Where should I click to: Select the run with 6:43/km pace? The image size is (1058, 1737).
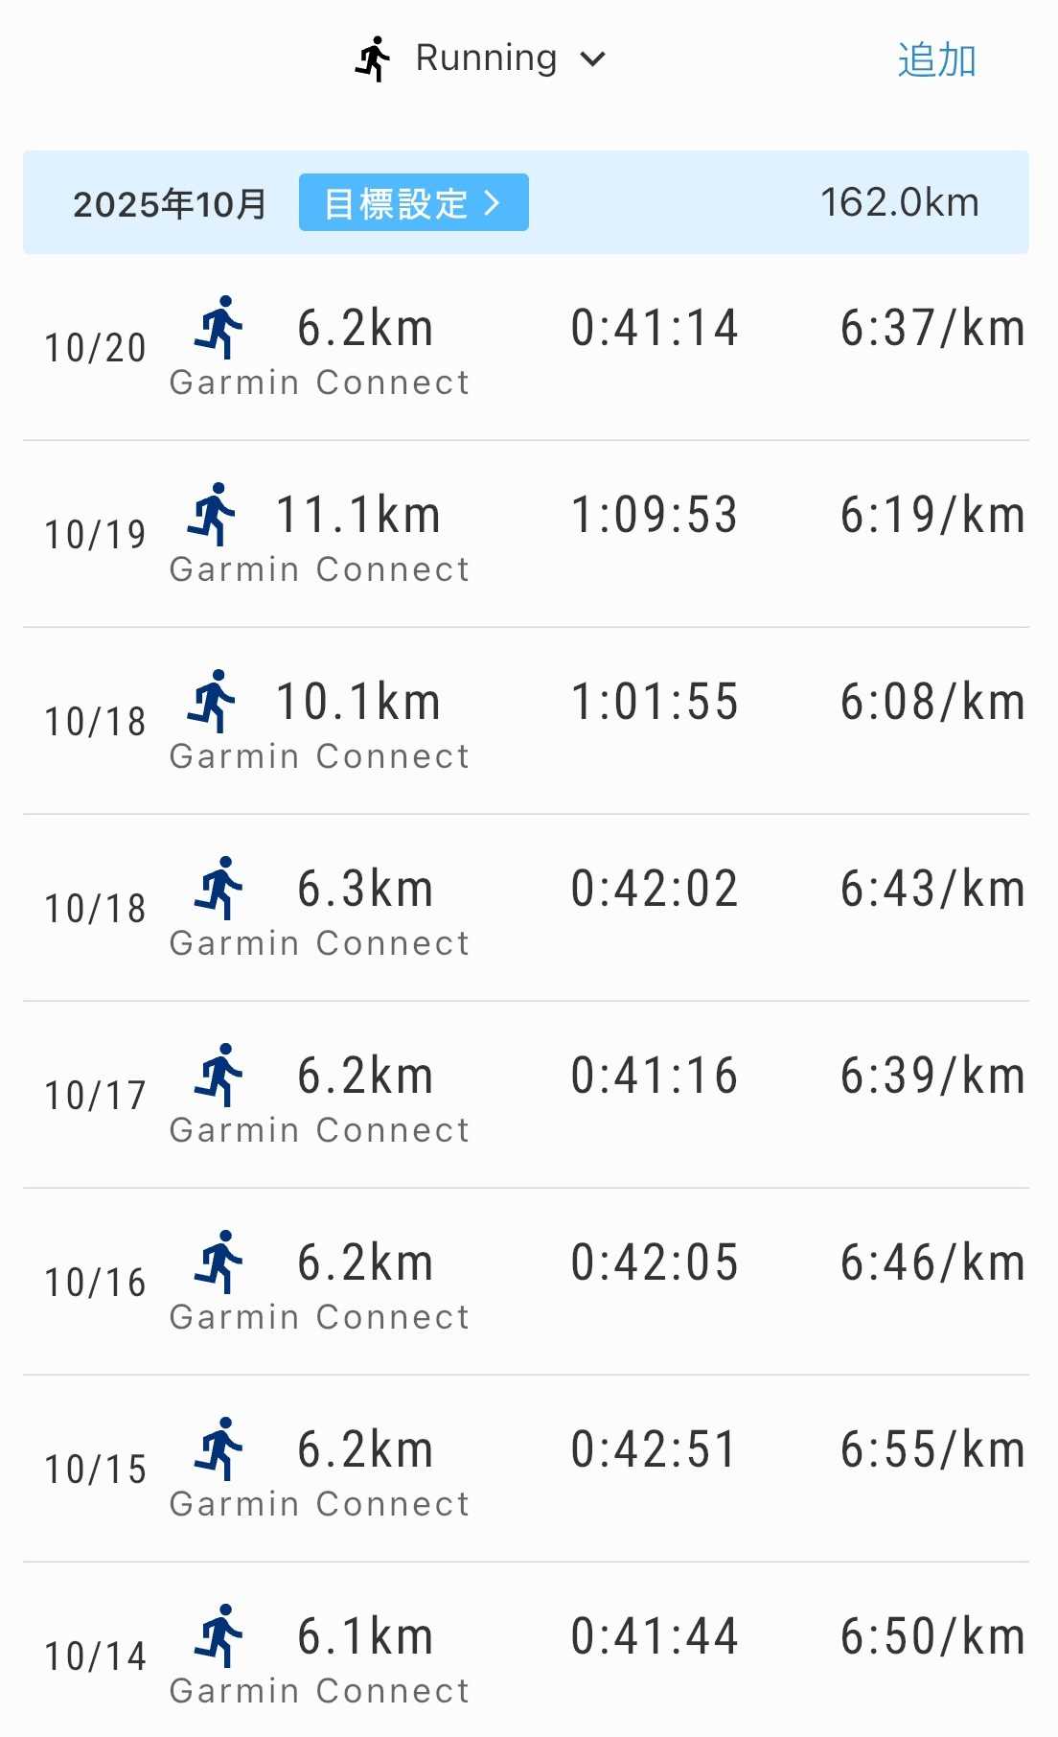pyautogui.click(x=932, y=889)
